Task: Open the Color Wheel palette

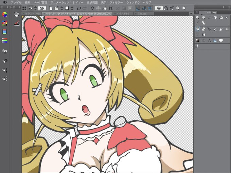Action: tap(5, 14)
